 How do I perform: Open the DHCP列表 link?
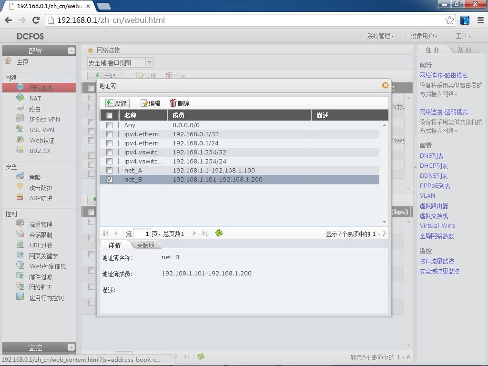click(x=434, y=166)
